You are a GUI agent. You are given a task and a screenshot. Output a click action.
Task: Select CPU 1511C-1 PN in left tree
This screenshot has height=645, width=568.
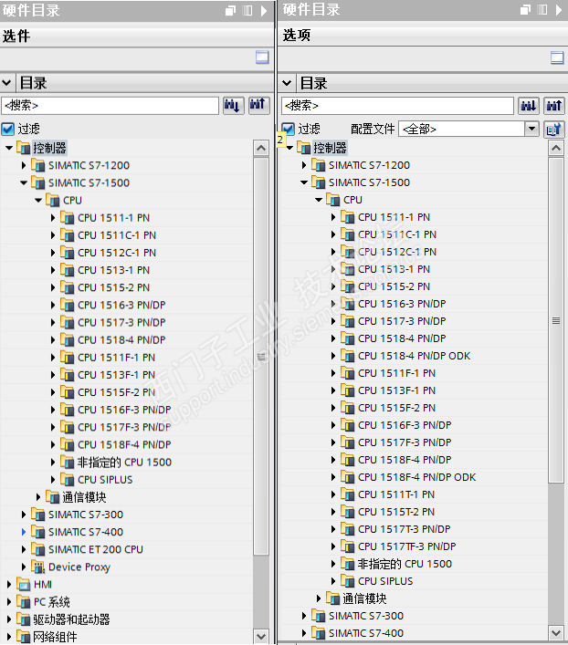(x=117, y=234)
